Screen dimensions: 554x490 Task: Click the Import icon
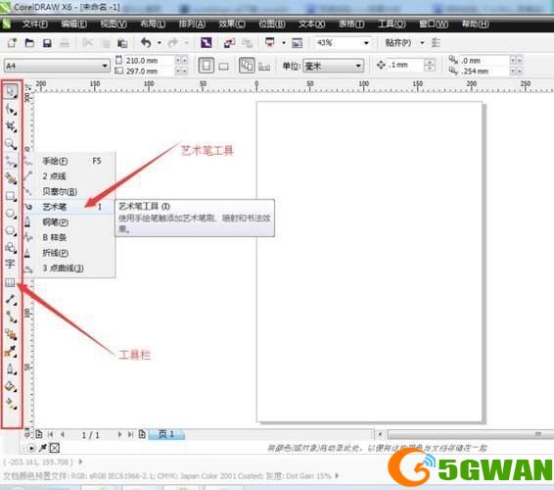(230, 43)
